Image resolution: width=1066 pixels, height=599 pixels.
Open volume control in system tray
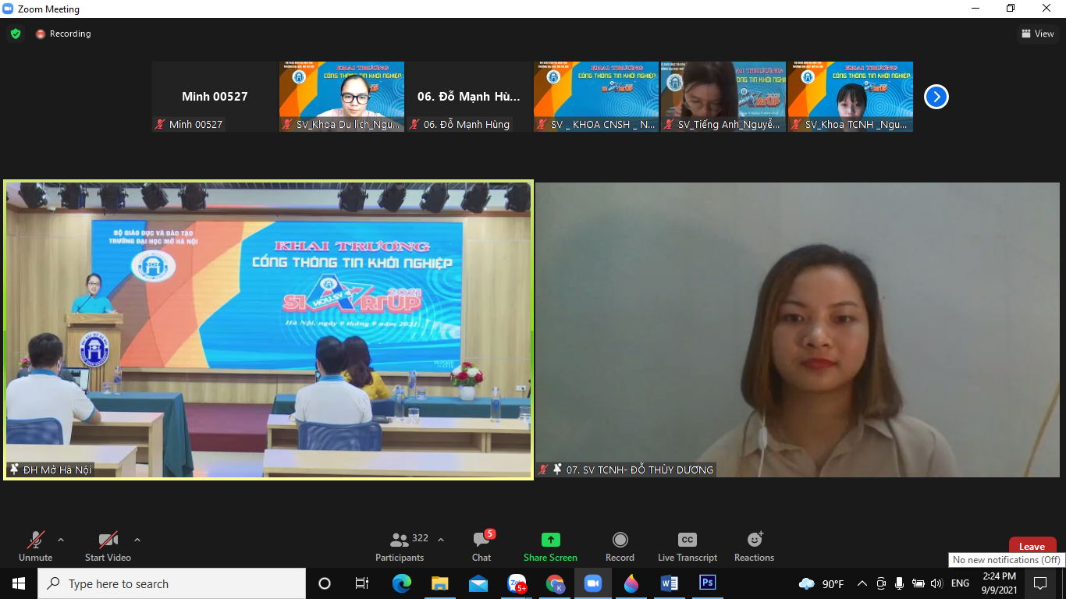click(937, 583)
